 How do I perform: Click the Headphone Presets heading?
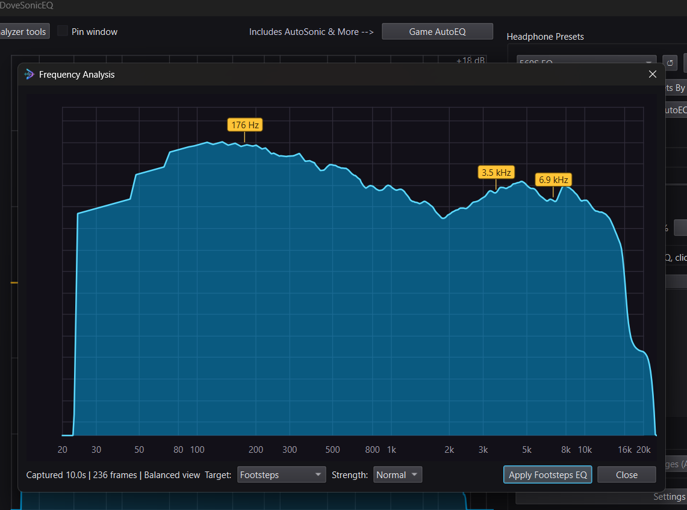click(545, 37)
